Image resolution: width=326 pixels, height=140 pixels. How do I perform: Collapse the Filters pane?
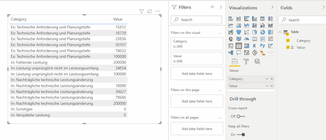(x=221, y=7)
